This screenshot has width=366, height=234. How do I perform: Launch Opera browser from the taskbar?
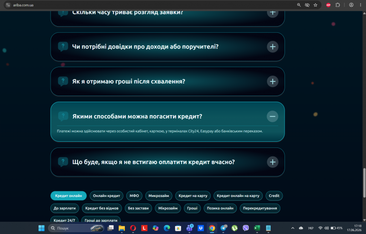coord(133,228)
